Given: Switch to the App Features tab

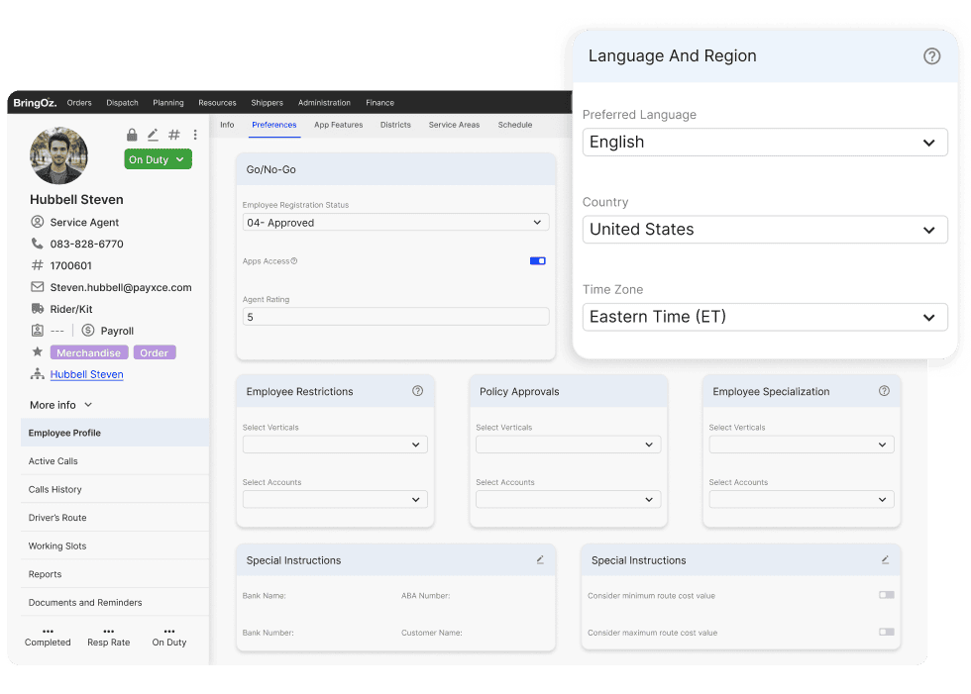Looking at the screenshot, I should 338,125.
